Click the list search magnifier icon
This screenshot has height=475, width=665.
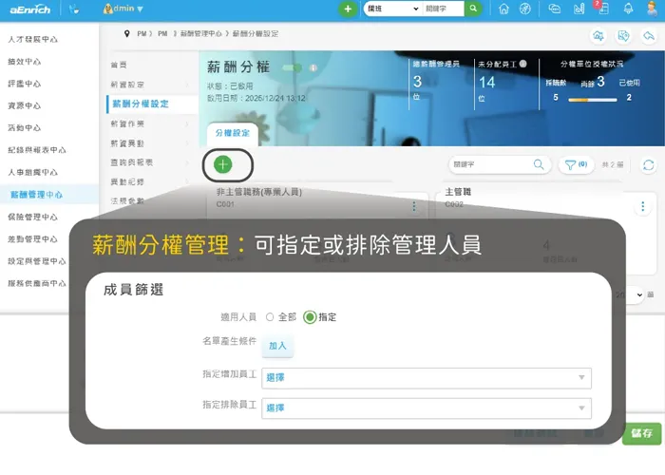click(539, 164)
